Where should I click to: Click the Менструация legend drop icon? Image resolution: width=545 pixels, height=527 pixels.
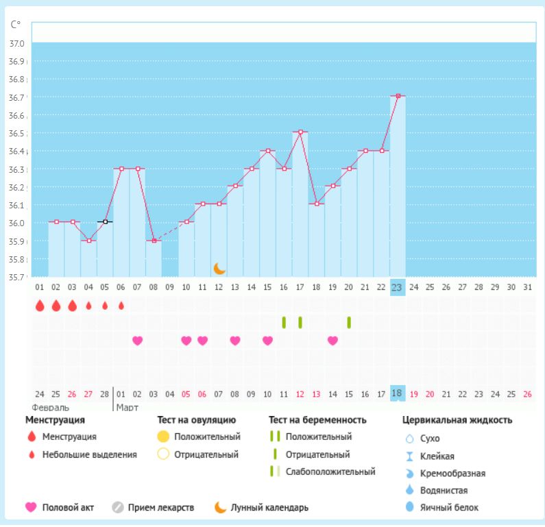click(32, 437)
